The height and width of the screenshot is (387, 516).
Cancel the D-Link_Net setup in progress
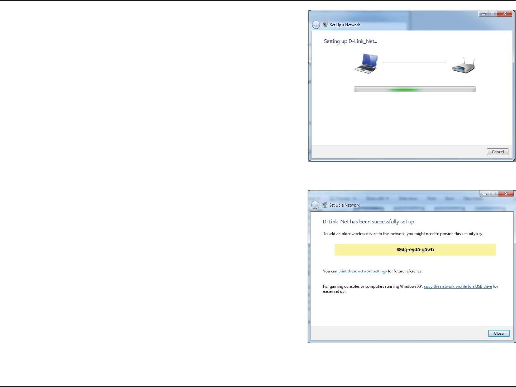pos(497,152)
